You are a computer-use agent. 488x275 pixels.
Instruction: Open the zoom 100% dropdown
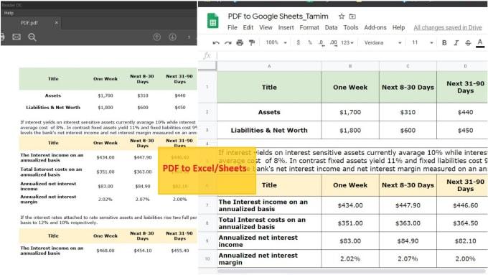pyautogui.click(x=276, y=42)
